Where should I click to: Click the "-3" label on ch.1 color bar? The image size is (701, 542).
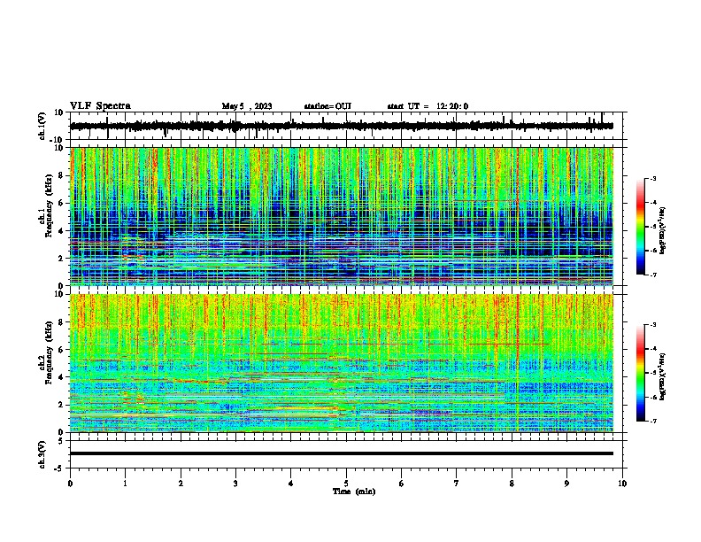pos(652,178)
